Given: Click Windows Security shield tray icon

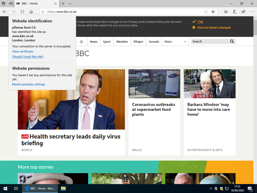Looking at the screenshot, I should [x=222, y=188].
